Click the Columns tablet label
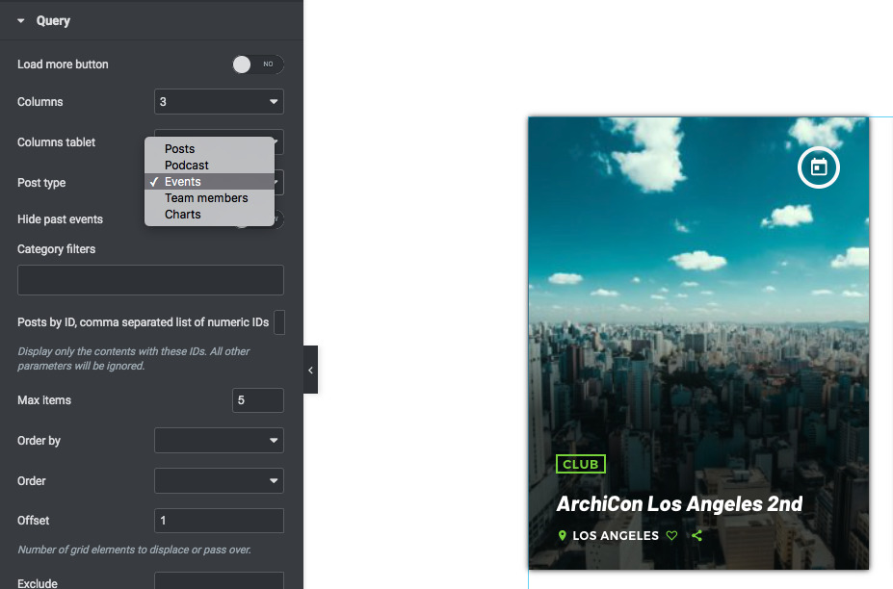Image resolution: width=893 pixels, height=589 pixels. pyautogui.click(x=56, y=142)
